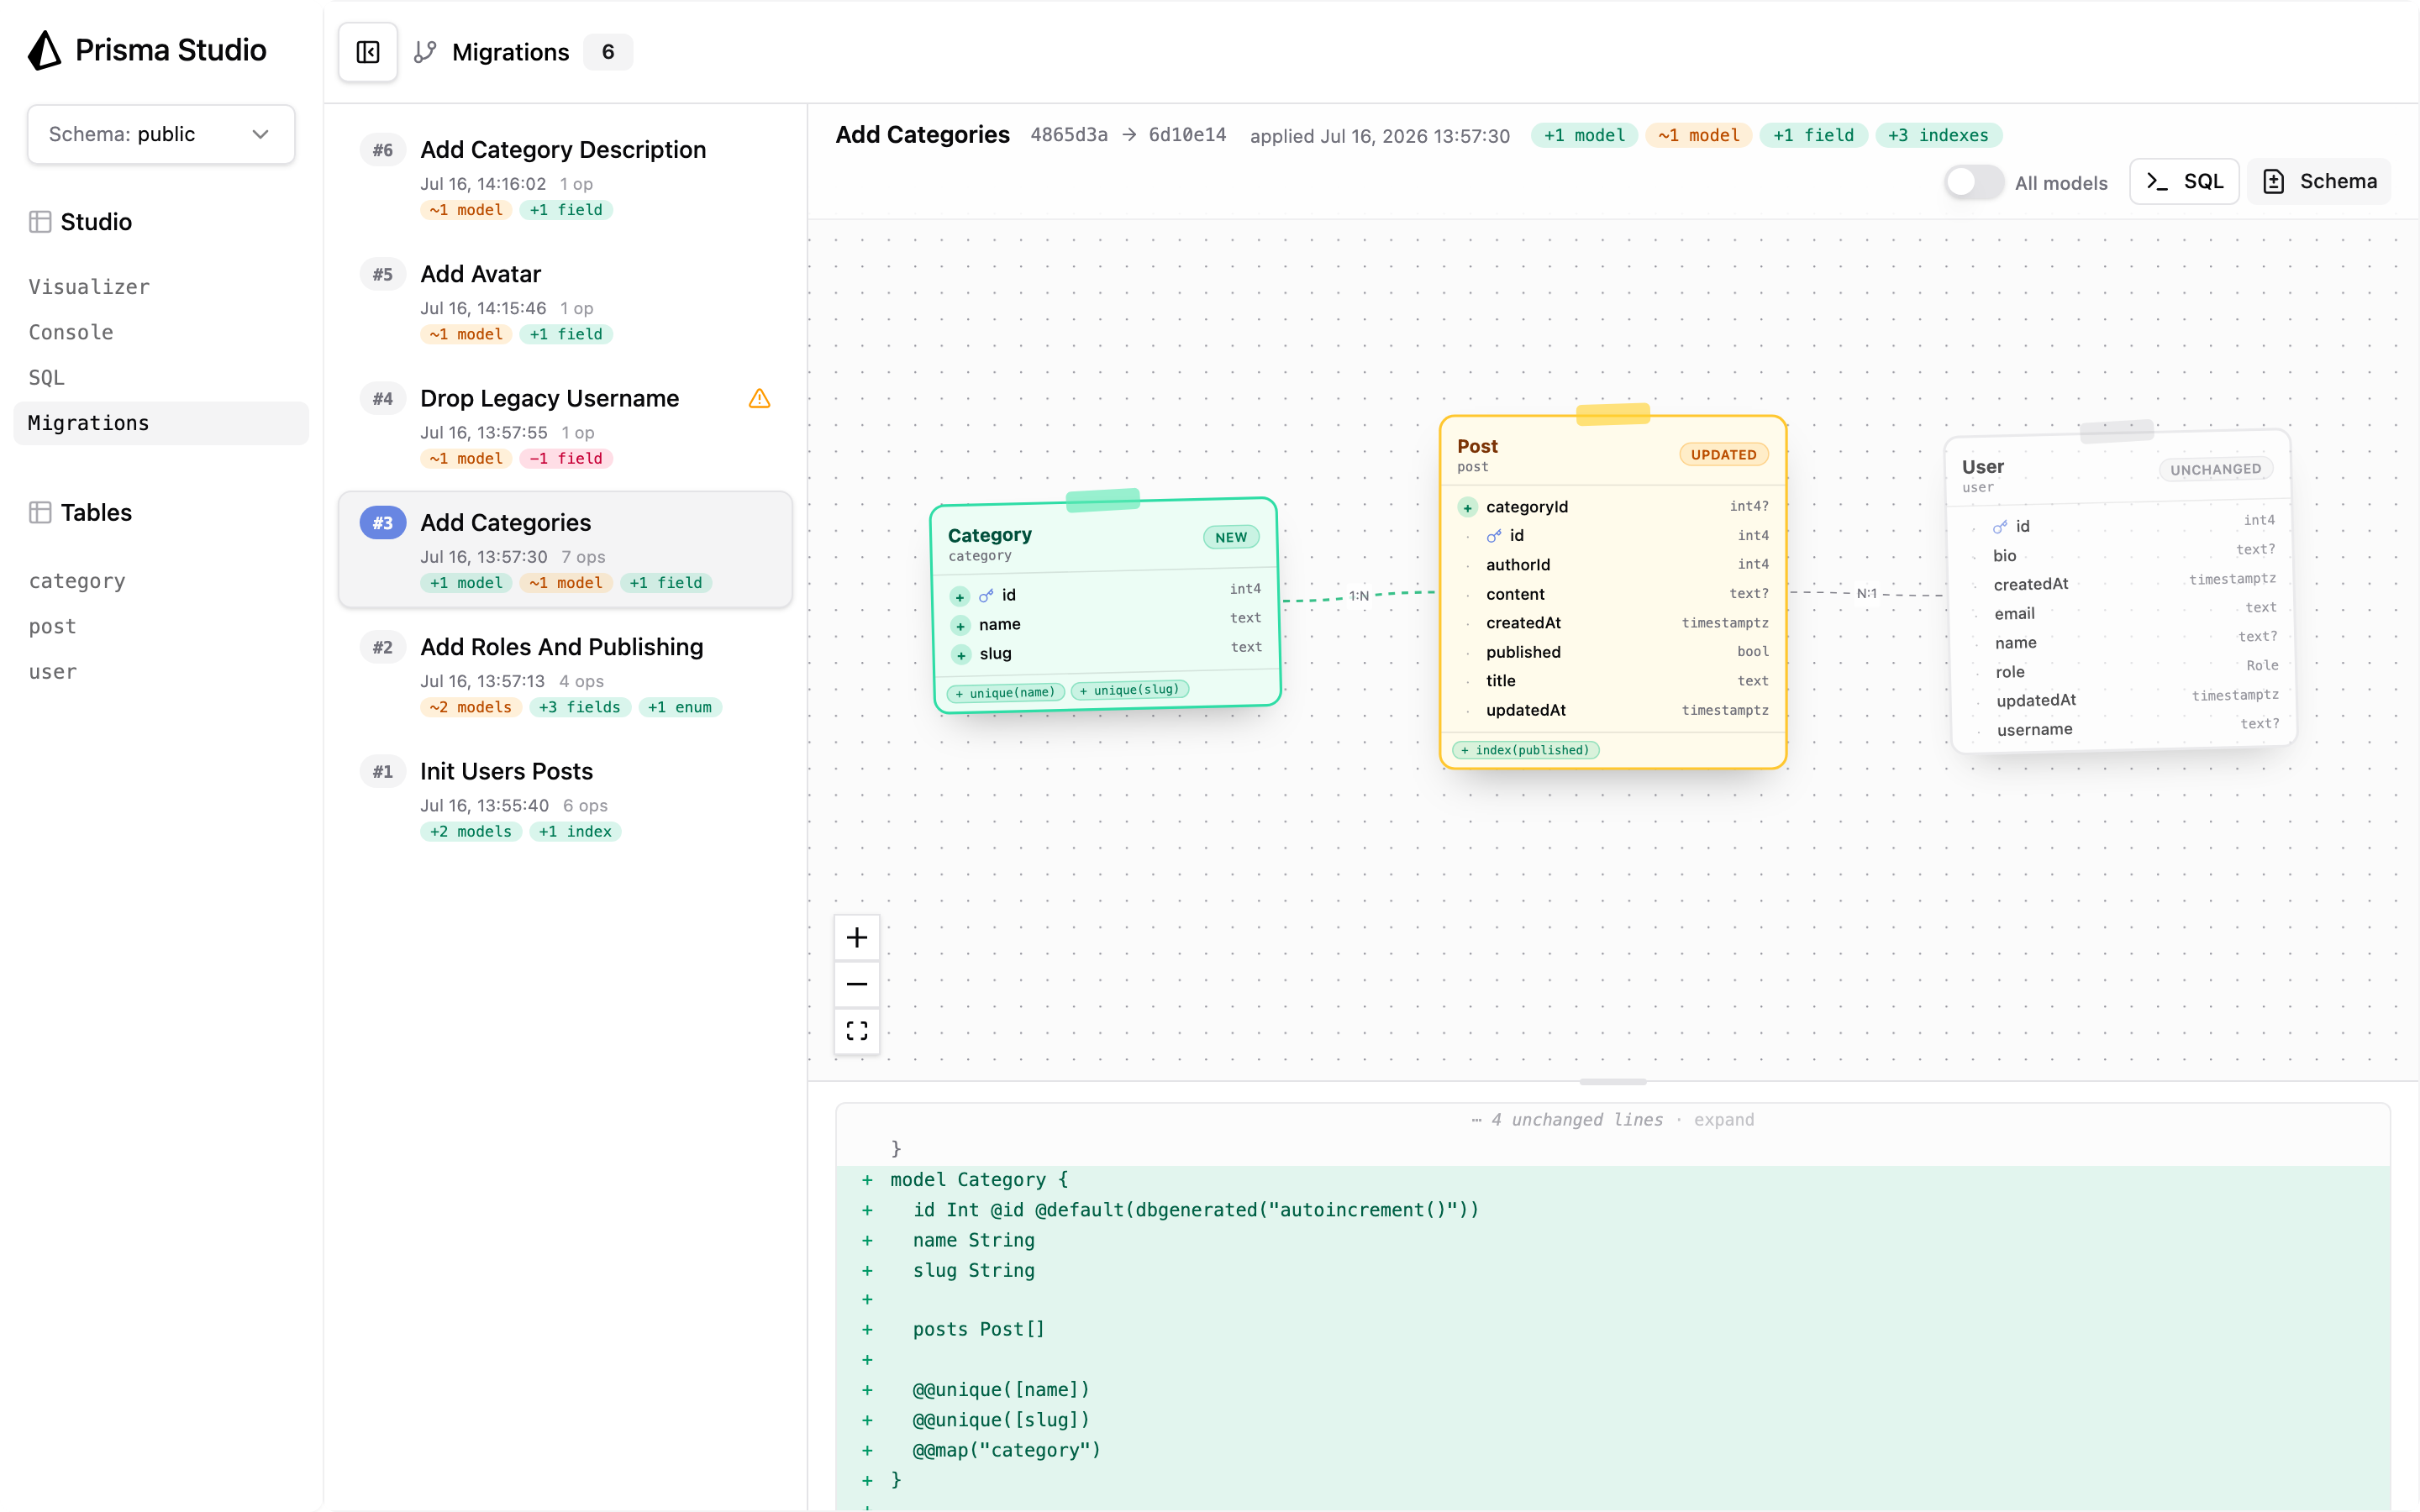The width and height of the screenshot is (2420, 1512).
Task: Show Schema view for this migration
Action: pos(2319,182)
